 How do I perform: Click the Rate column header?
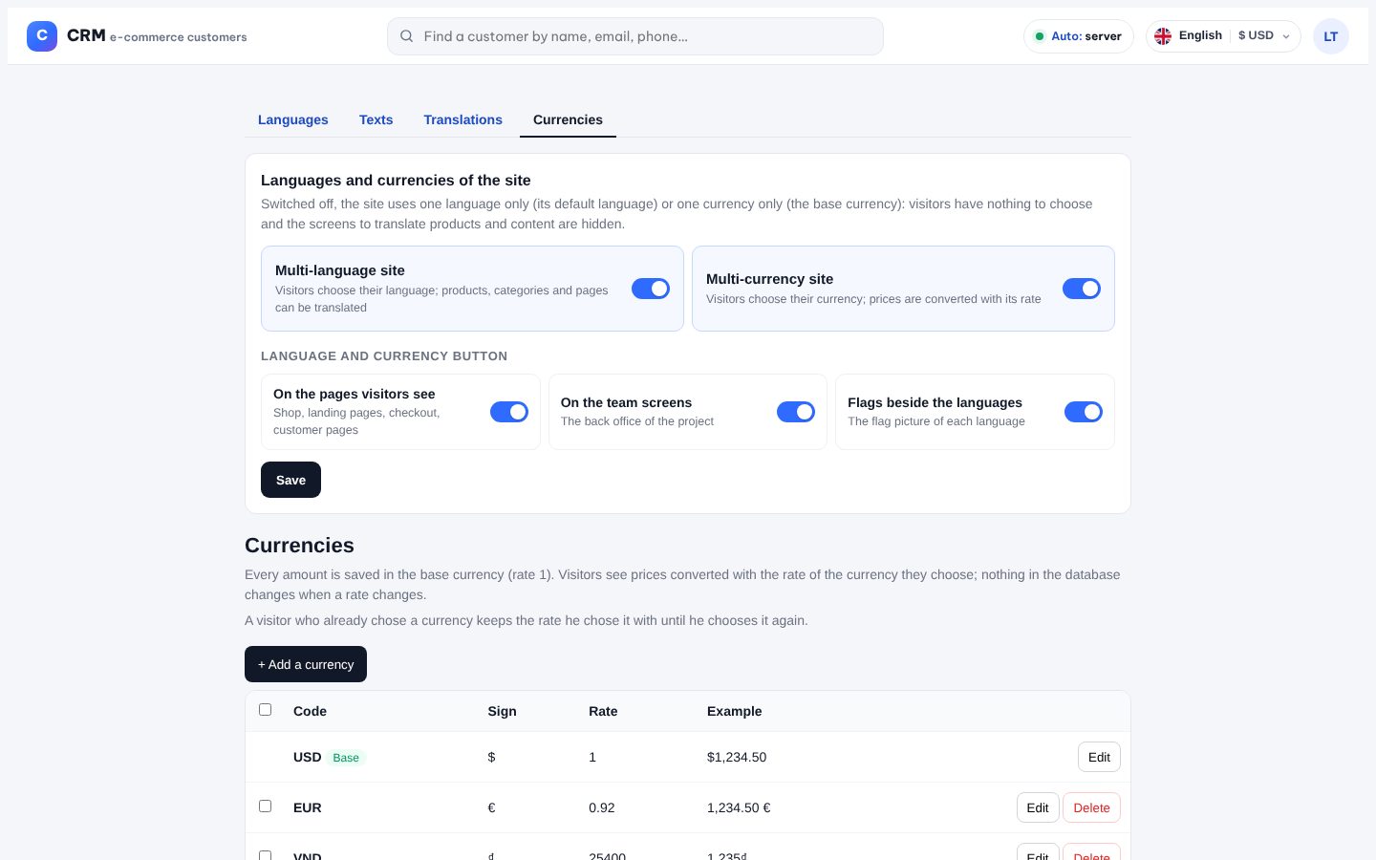point(603,711)
